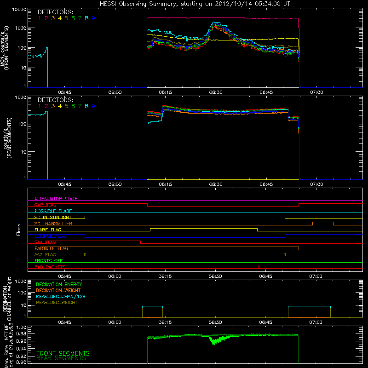Click the DECIMATION_ENERGY legend entry

59,284
